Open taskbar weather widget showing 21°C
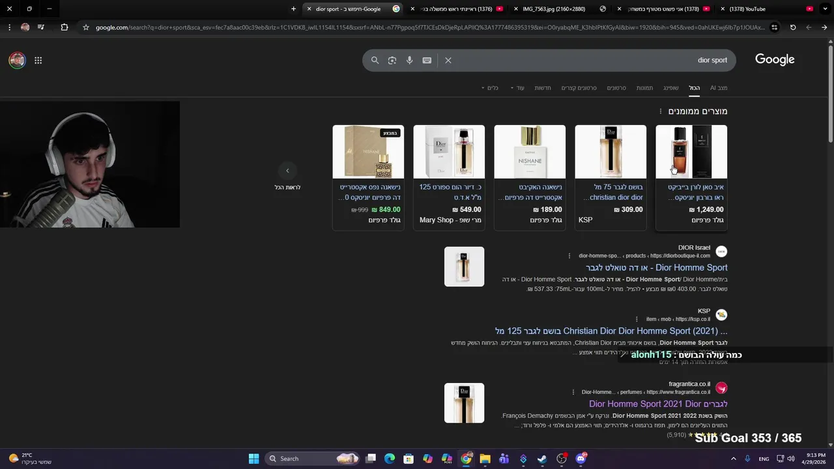The image size is (834, 469). [x=29, y=459]
